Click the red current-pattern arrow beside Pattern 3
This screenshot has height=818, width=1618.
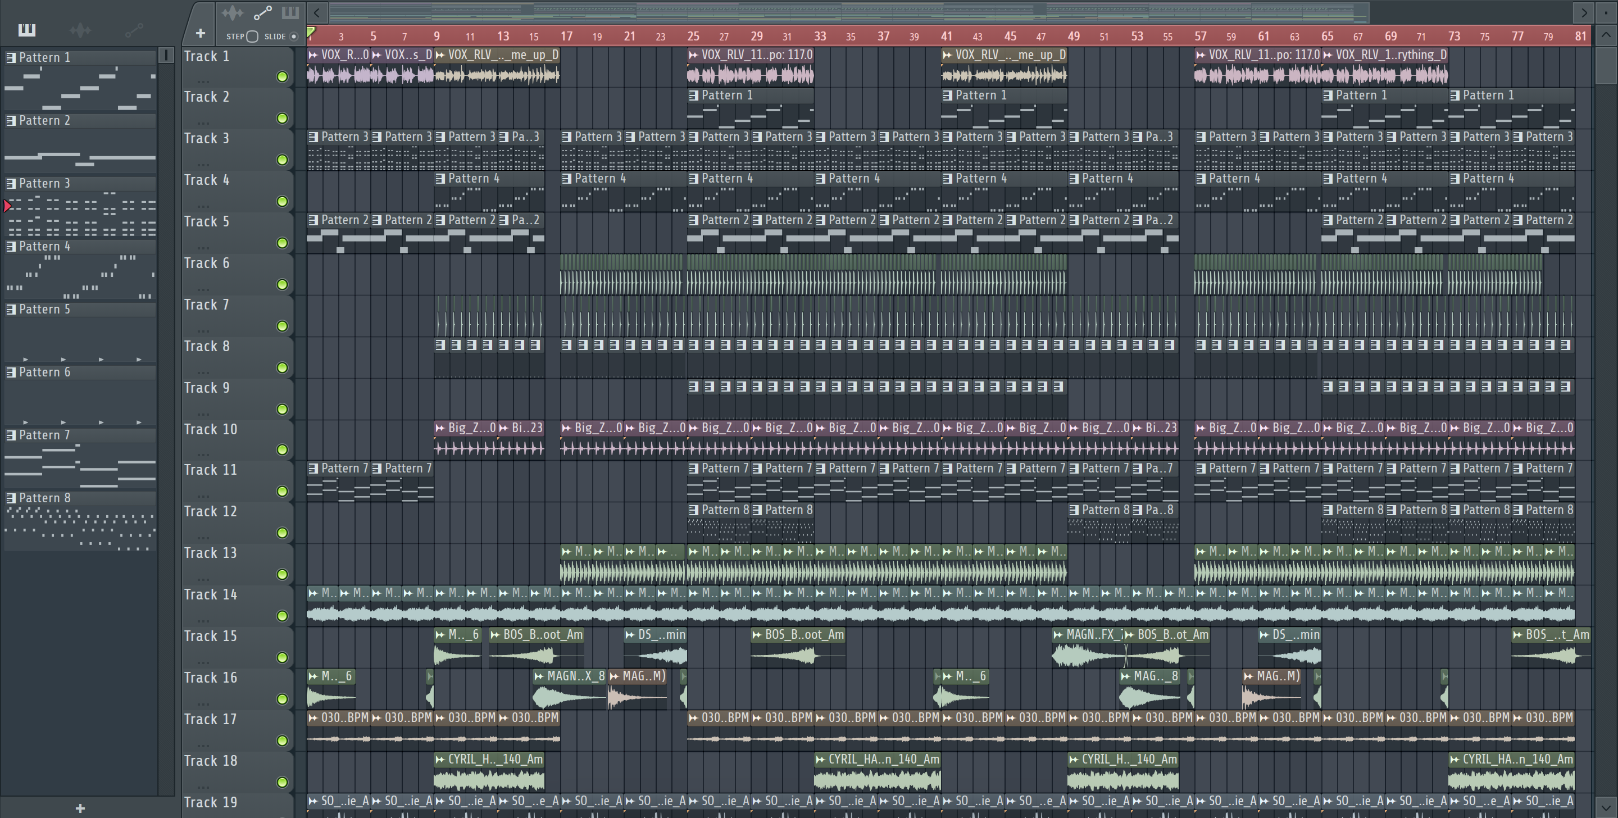(x=7, y=206)
